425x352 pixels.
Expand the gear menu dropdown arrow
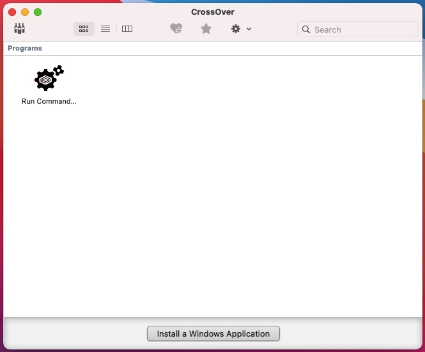(249, 29)
